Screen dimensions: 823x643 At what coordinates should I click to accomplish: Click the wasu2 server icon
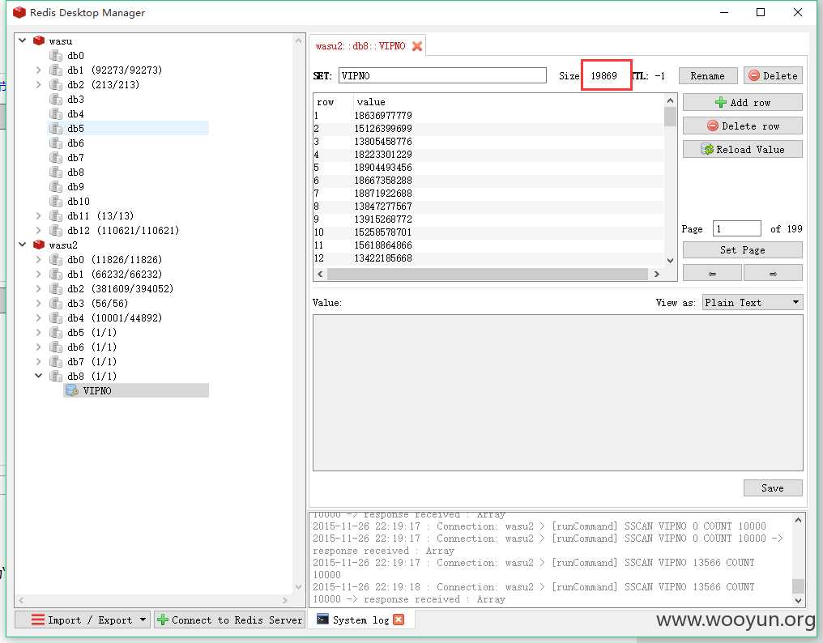point(39,245)
